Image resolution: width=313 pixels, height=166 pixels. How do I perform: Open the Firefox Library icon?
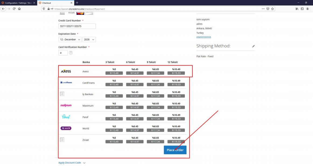(297, 9)
